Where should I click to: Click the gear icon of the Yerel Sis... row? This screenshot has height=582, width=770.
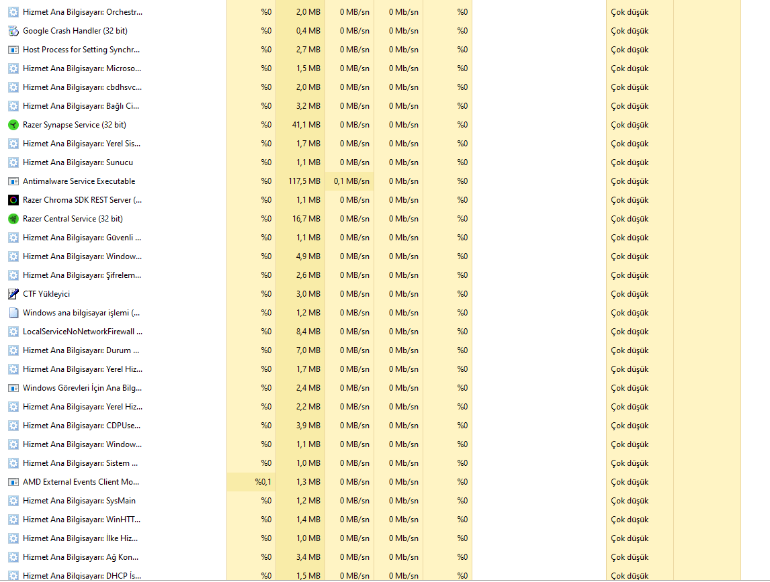(x=13, y=144)
